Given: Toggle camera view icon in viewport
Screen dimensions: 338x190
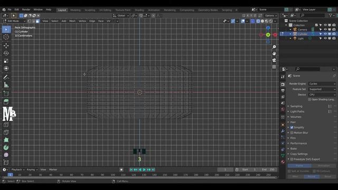Looking at the screenshot, I should tap(274, 60).
